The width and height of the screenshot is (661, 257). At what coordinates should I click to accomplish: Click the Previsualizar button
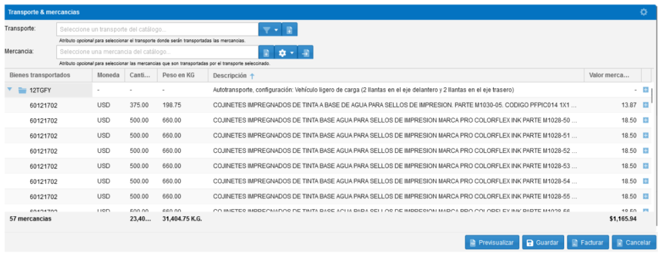[x=492, y=243]
